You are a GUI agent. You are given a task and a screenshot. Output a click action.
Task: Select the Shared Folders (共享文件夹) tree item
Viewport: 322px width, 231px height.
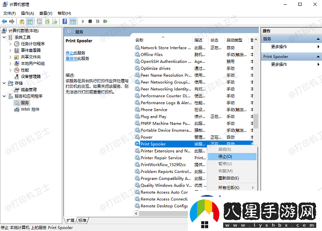[31, 57]
